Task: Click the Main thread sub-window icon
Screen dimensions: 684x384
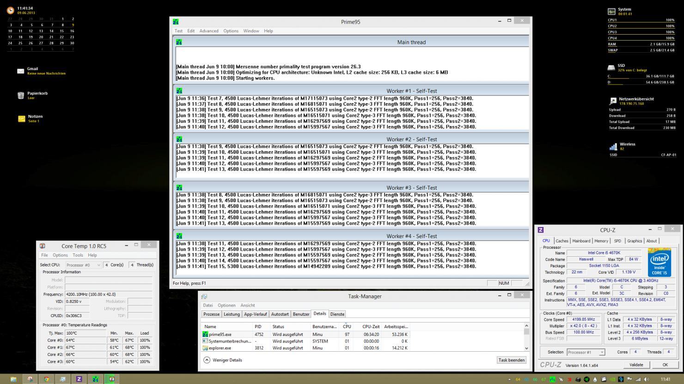Action: coord(179,42)
